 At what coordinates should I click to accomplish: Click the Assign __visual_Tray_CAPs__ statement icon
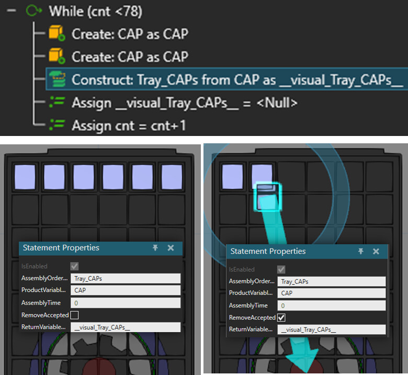tap(56, 103)
